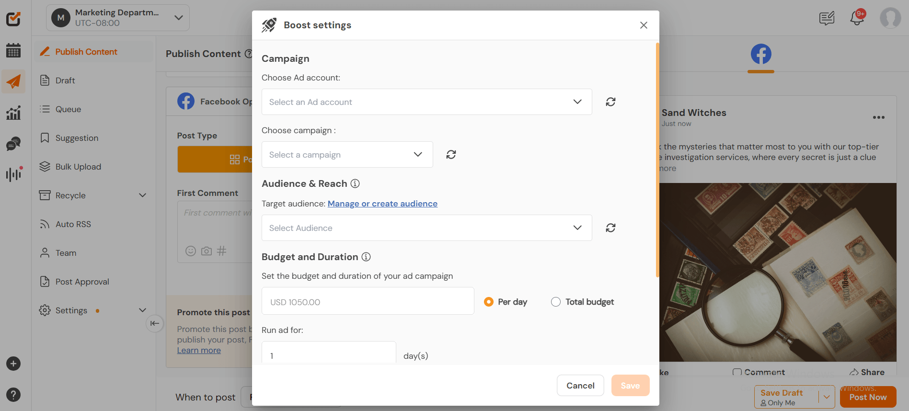Insert hashtag in First Comment
This screenshot has width=909, height=411.
coord(221,251)
